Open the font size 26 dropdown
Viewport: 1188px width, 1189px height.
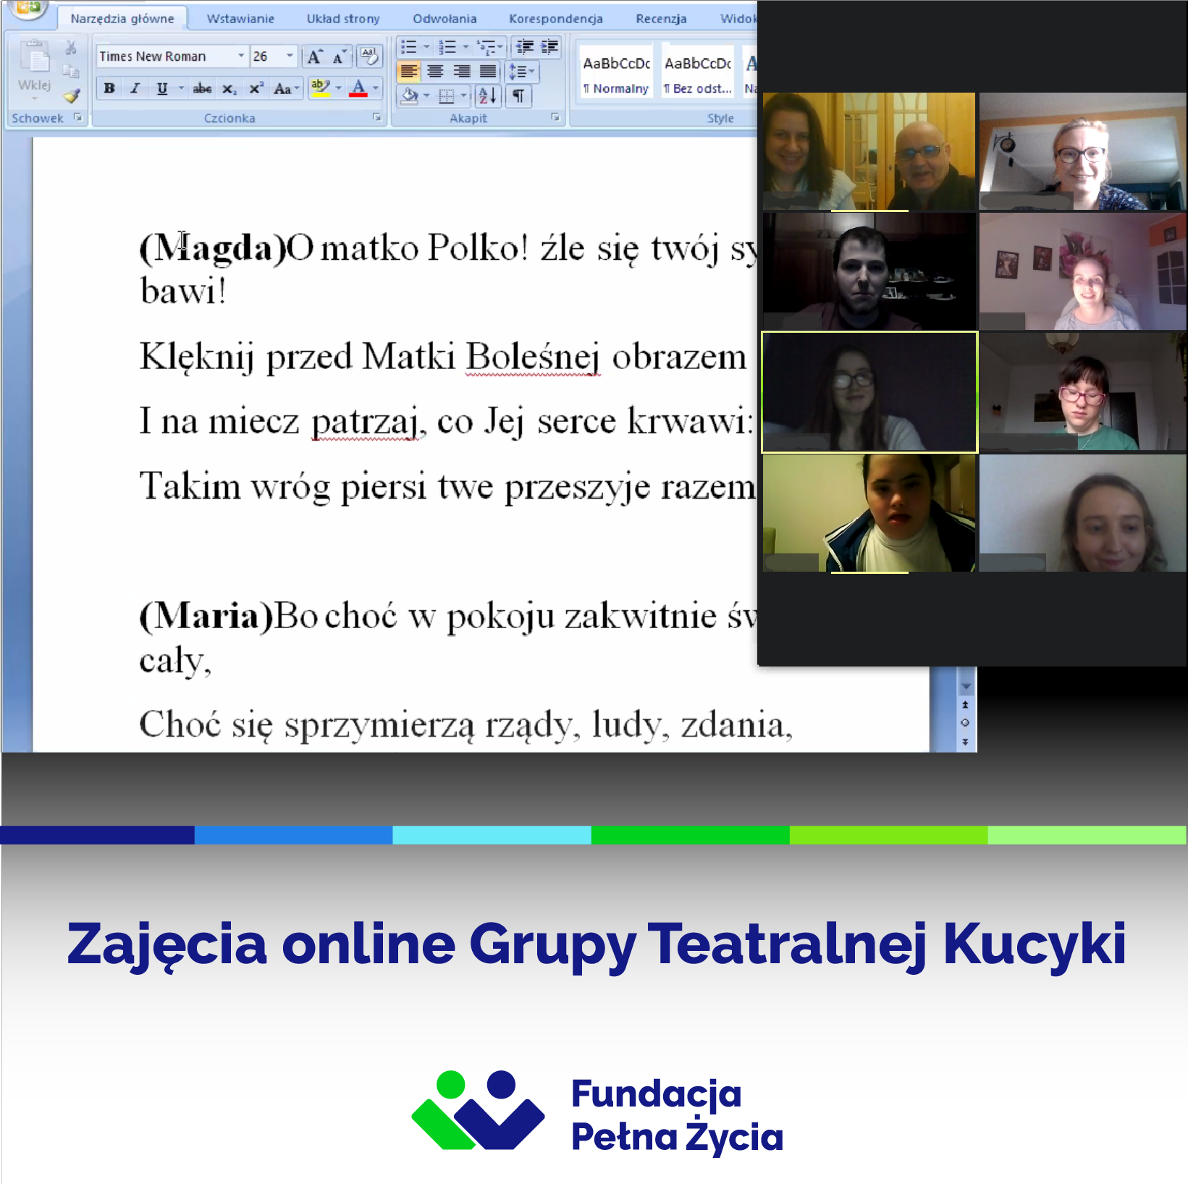tap(290, 56)
